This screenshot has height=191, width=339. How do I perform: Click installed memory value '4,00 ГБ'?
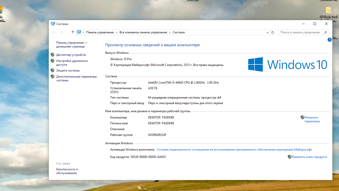(x=153, y=88)
